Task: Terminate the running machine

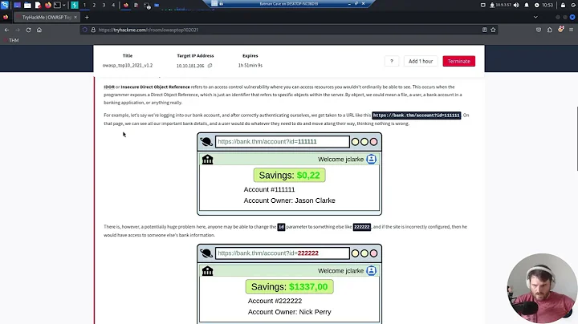Action: (459, 61)
